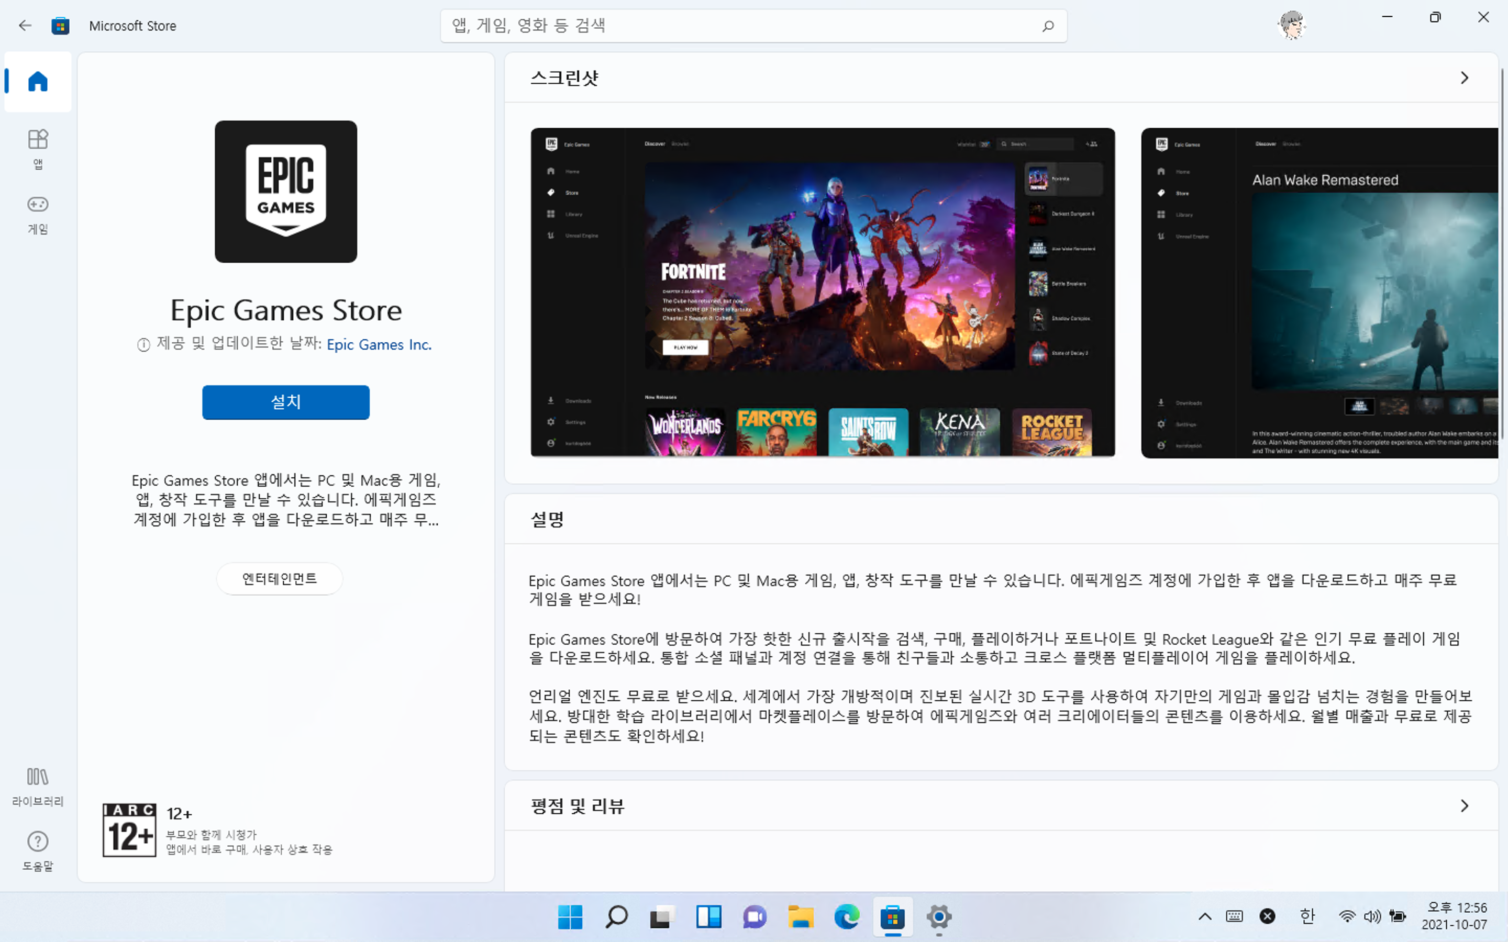Open the Epic Games Inc. publisher link

pyautogui.click(x=379, y=344)
